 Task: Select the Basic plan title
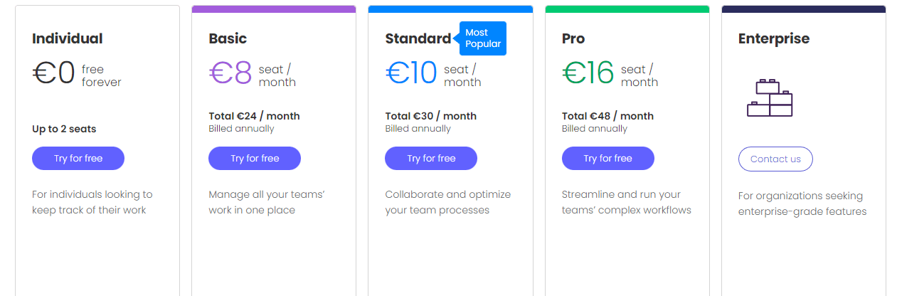coord(228,38)
